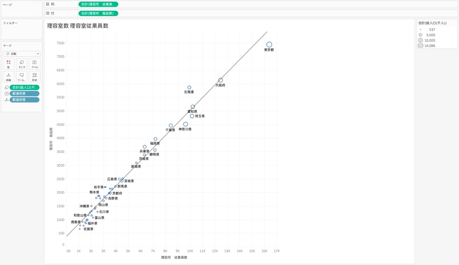Open the サイズ (size) marks card button
This screenshot has width=459, height=265.
(21, 64)
